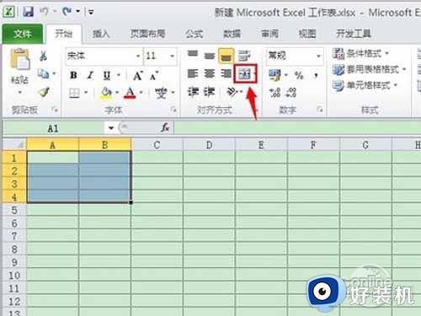The image size is (421, 316).
Task: Open 单元格样式 cell styles
Action: point(365,85)
